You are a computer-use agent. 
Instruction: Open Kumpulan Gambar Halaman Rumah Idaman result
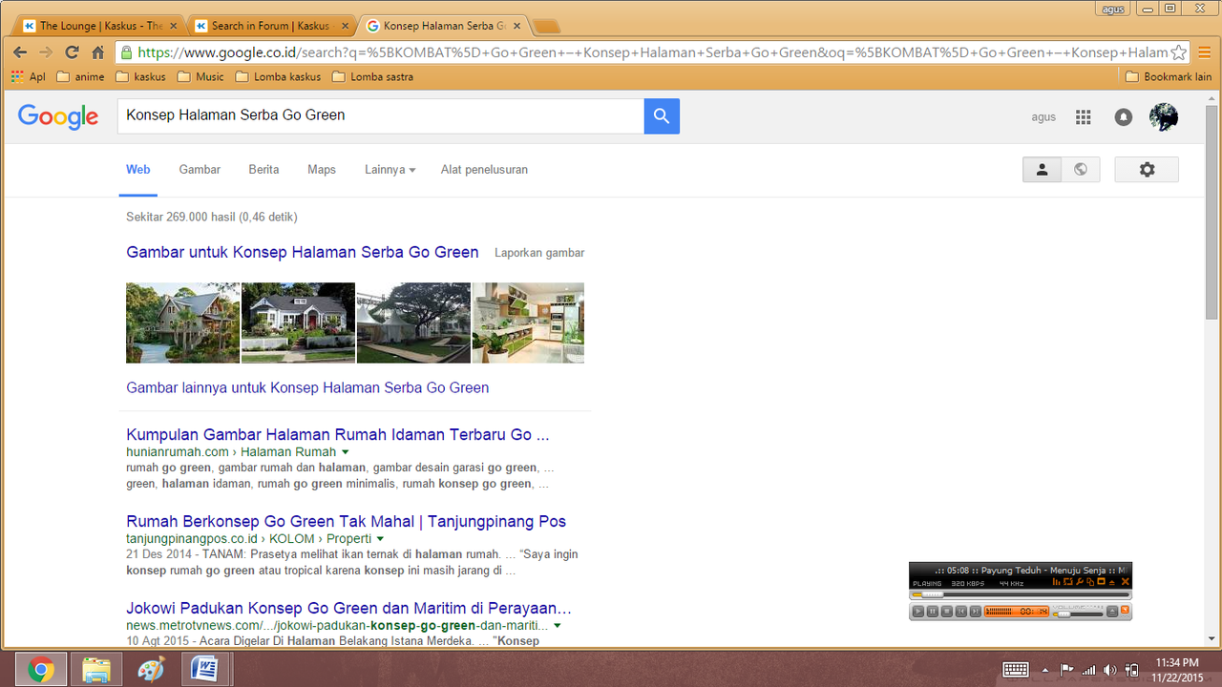[338, 435]
